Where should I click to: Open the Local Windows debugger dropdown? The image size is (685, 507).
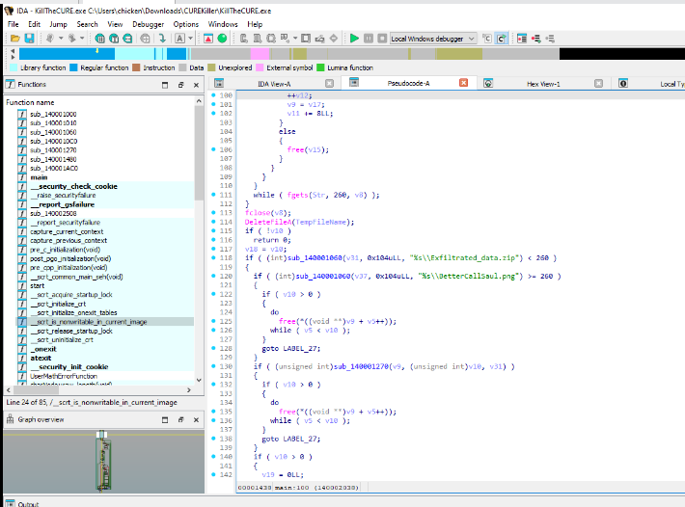pyautogui.click(x=471, y=39)
